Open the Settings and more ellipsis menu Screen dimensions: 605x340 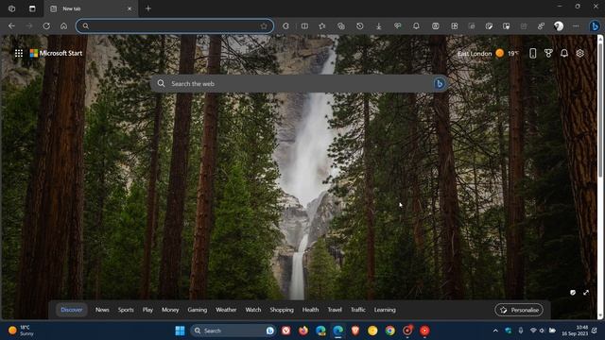[576, 26]
